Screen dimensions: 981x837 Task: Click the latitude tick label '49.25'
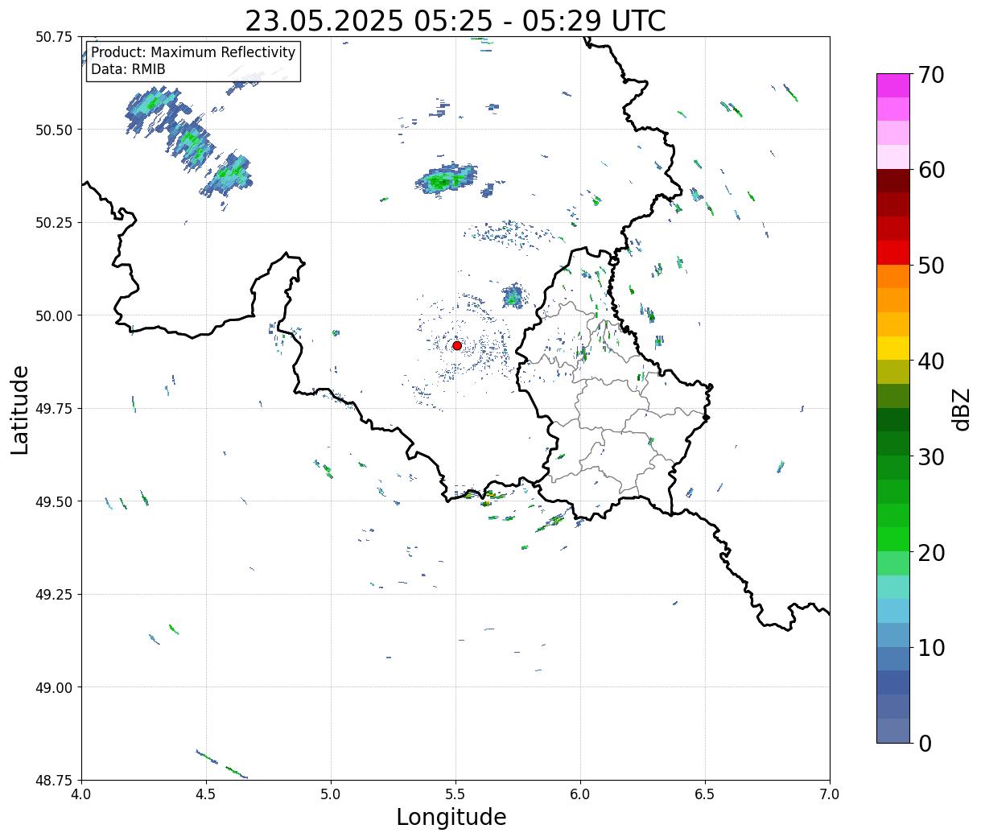tap(53, 595)
